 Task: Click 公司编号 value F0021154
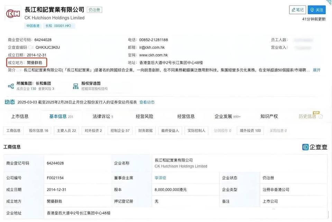pyautogui.click(x=55, y=178)
